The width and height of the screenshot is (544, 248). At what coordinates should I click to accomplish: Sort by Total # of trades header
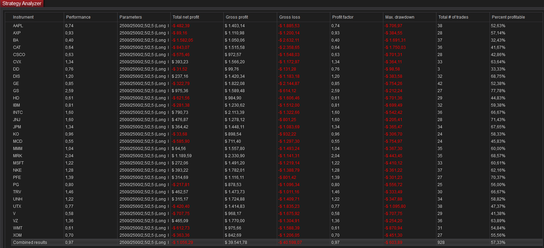pos(453,17)
